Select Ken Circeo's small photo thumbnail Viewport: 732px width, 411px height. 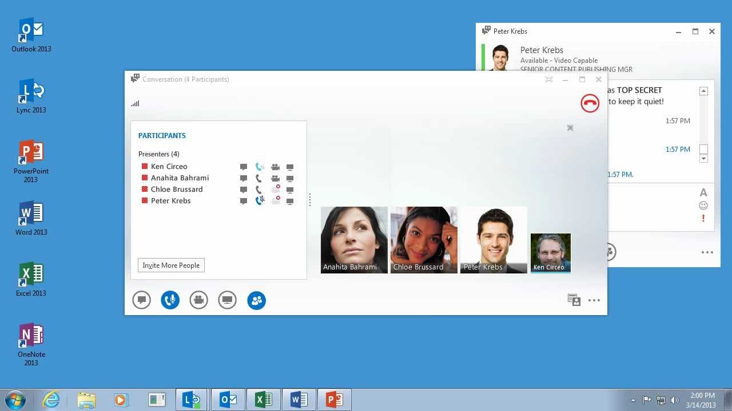[x=551, y=253]
